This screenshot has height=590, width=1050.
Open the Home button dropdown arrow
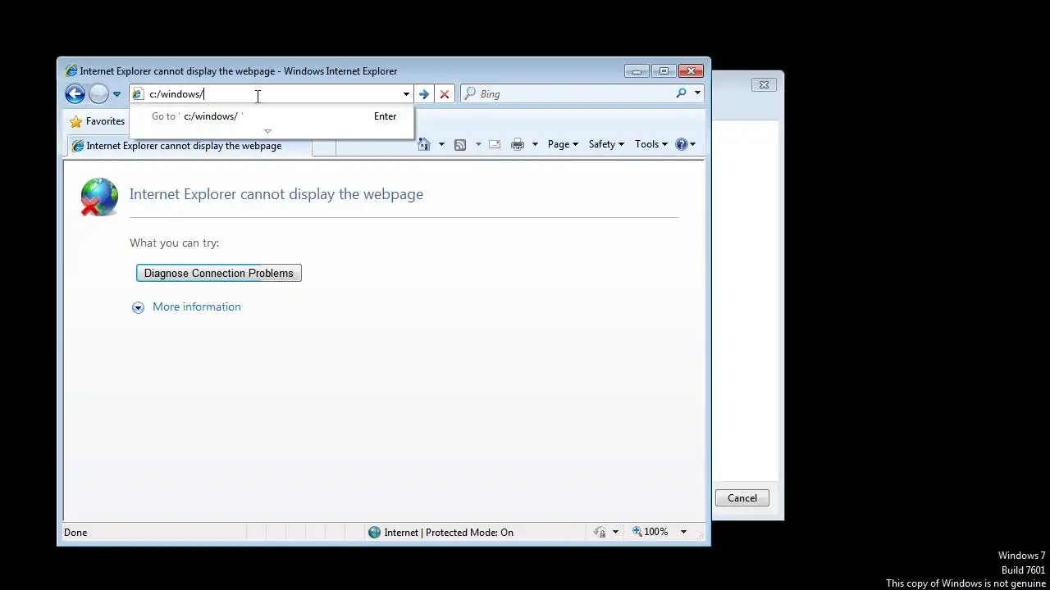(x=441, y=144)
